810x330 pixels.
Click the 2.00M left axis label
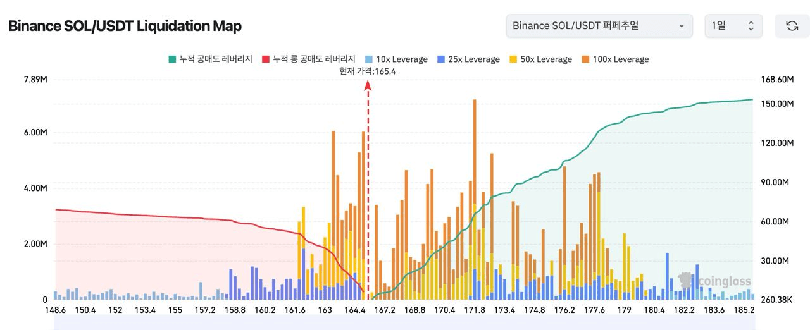click(35, 244)
